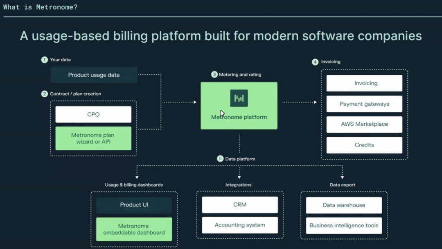Select Metronome embeddable dashboard box
Image resolution: width=442 pixels, height=249 pixels.
click(134, 229)
